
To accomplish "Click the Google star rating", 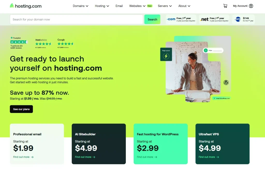I will (x=65, y=44).
